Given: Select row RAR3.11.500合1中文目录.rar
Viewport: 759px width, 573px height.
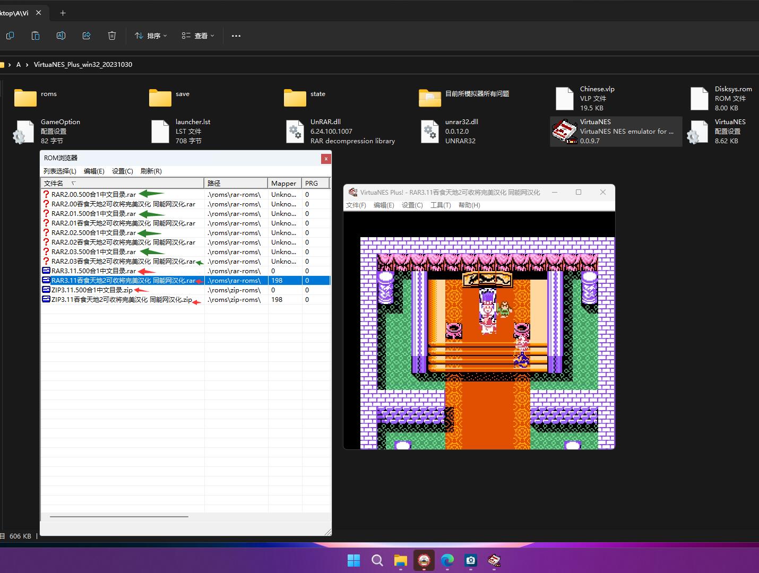Looking at the screenshot, I should [x=186, y=271].
